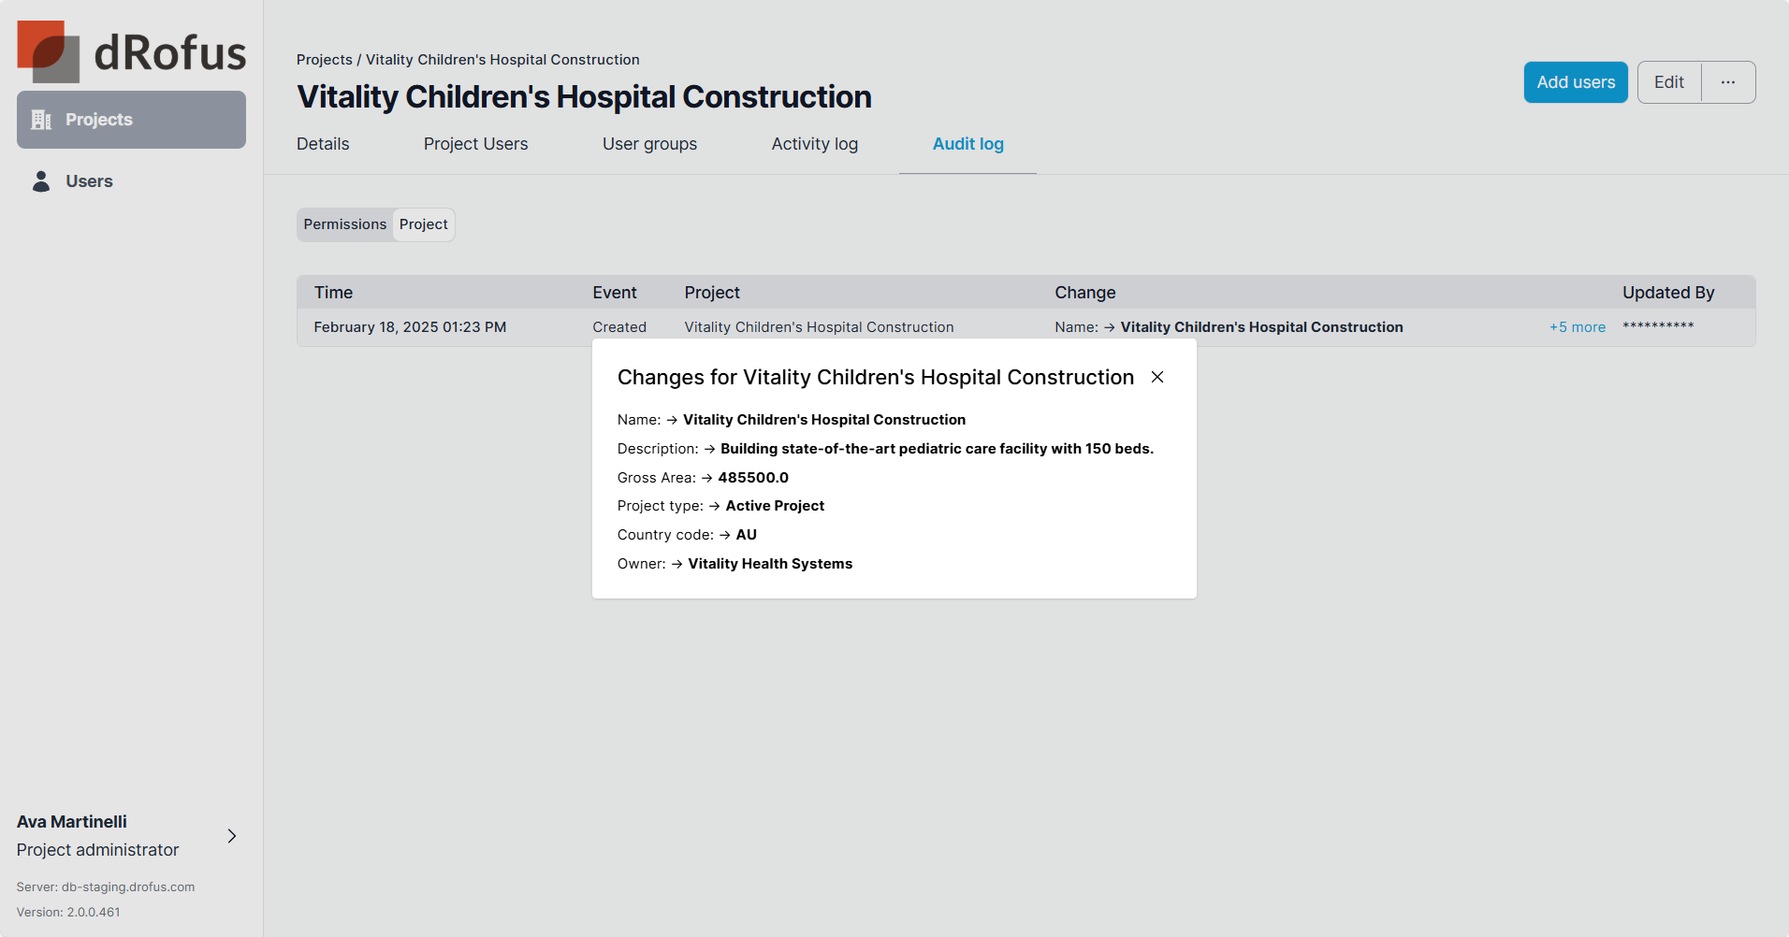This screenshot has width=1789, height=937.
Task: Click the Projects breadcrumb link
Action: pos(324,60)
